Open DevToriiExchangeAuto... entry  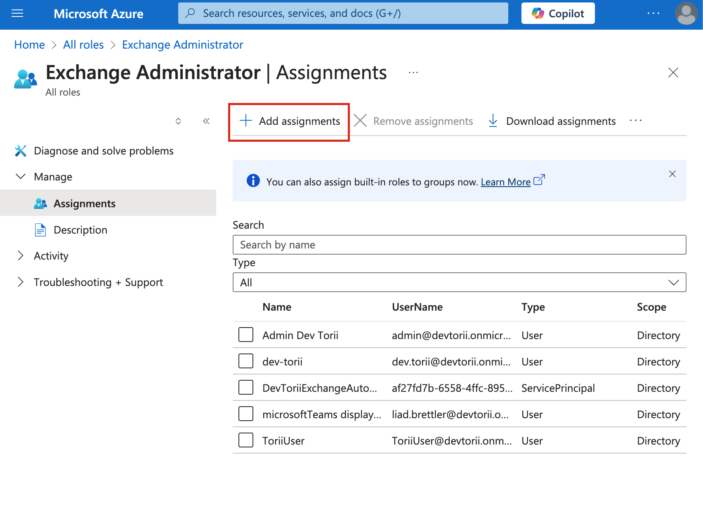(320, 388)
